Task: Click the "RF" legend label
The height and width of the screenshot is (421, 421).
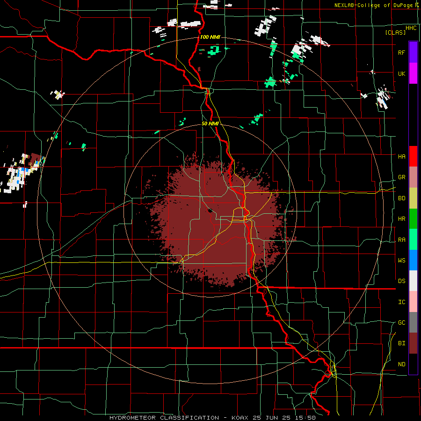Action: click(x=401, y=52)
